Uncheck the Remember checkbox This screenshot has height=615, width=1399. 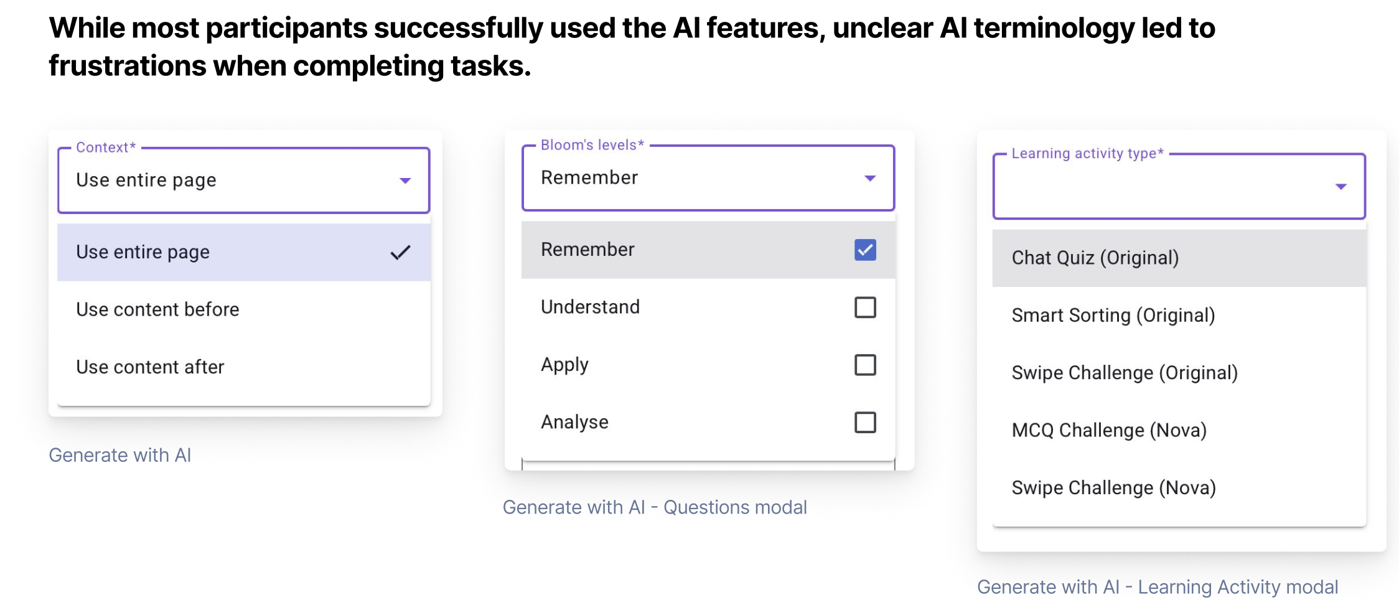(865, 250)
